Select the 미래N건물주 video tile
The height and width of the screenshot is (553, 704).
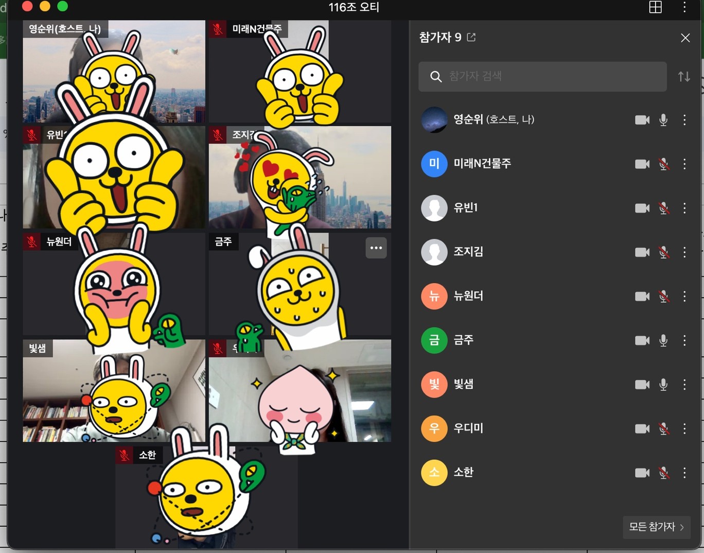(x=300, y=72)
